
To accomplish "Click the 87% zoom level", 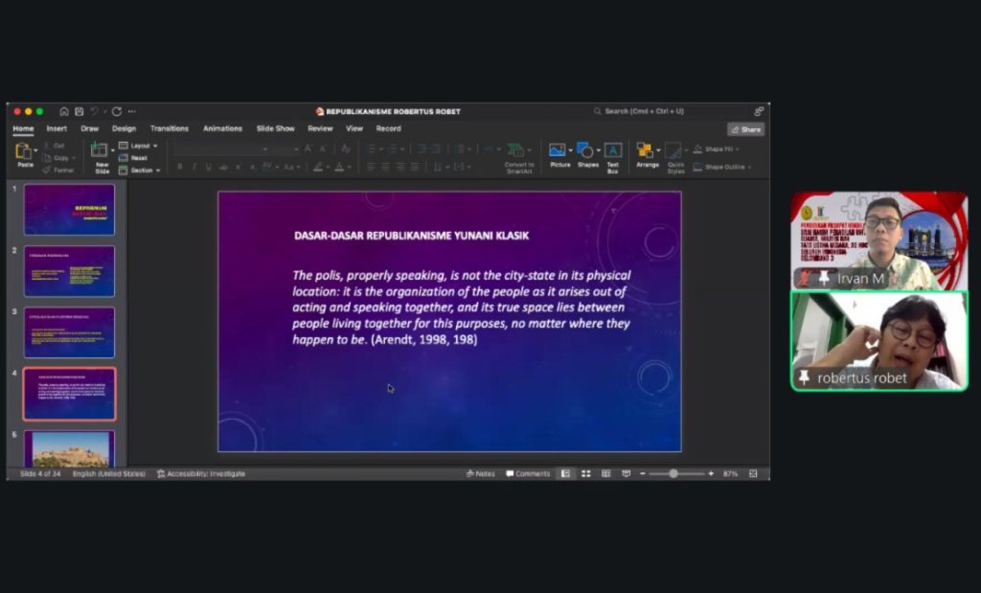I will coord(730,473).
